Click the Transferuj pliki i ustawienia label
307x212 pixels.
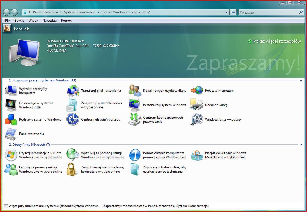[x=101, y=91]
